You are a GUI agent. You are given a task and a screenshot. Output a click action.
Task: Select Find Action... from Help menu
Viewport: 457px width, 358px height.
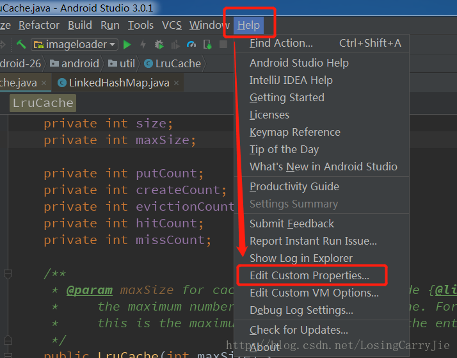[x=322, y=43]
